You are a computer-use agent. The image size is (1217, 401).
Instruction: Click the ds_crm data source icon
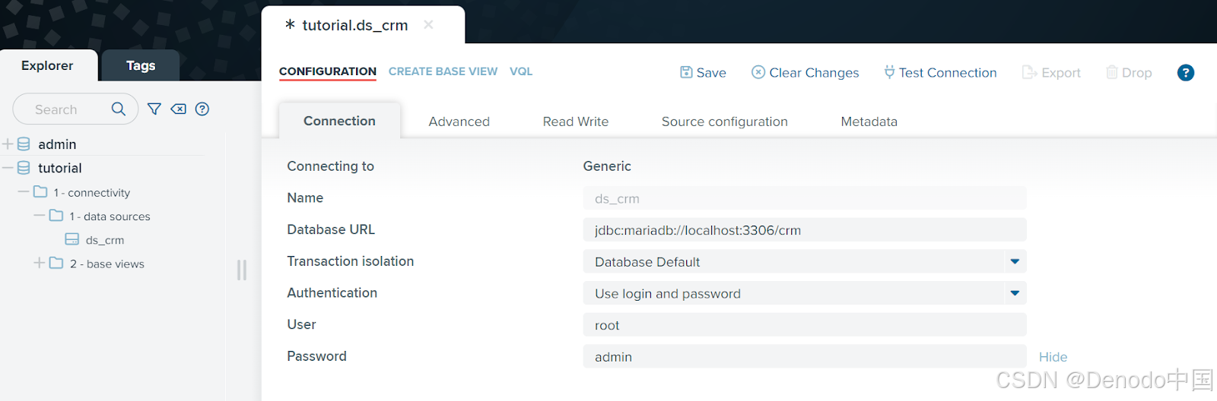pos(72,239)
